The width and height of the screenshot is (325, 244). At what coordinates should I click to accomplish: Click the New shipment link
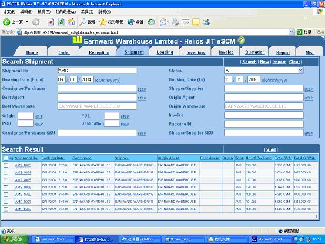pos(264,62)
